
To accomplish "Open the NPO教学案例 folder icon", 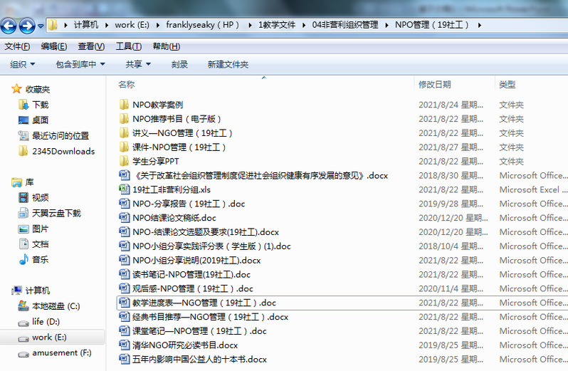I will click(x=125, y=105).
